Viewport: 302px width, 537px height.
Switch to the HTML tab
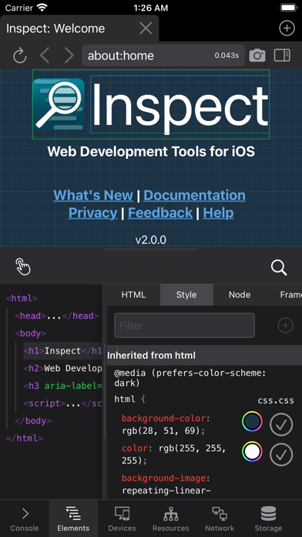[x=133, y=295]
